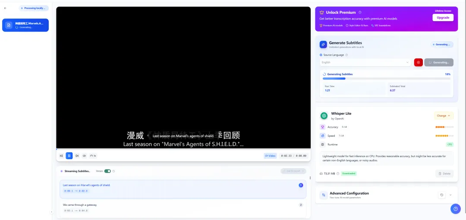Click the Premium AI models feature
The image size is (466, 220).
331,25
